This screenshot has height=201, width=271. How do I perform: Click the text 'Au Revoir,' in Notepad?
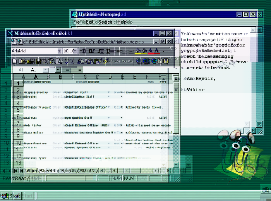point(201,78)
